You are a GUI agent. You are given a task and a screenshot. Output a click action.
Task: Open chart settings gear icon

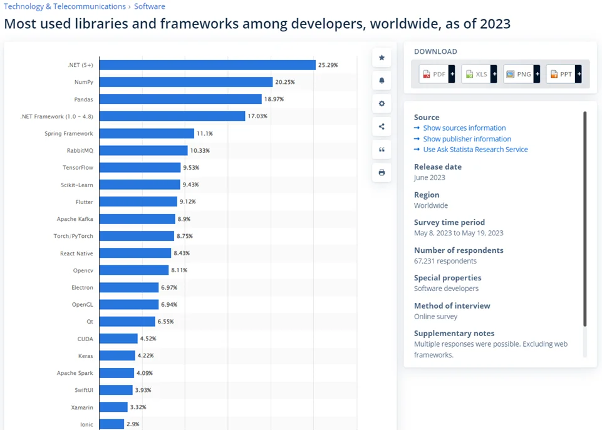[381, 103]
